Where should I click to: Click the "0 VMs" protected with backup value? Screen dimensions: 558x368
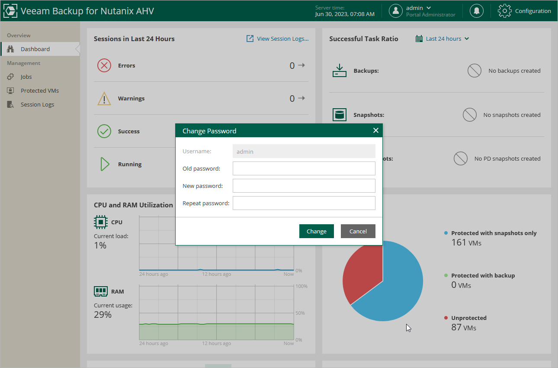(461, 285)
